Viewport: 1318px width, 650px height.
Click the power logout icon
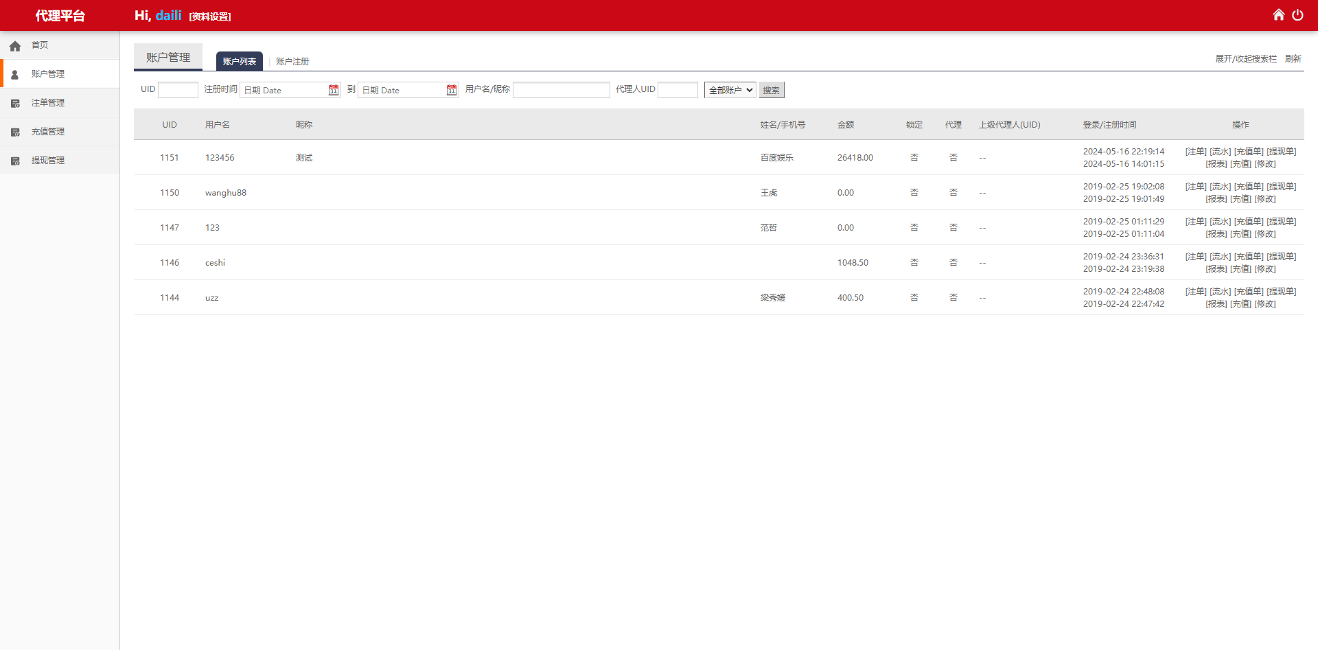(x=1297, y=14)
